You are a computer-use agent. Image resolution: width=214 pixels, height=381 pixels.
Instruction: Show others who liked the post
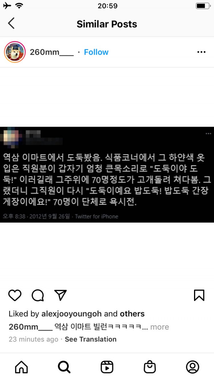(x=132, y=314)
